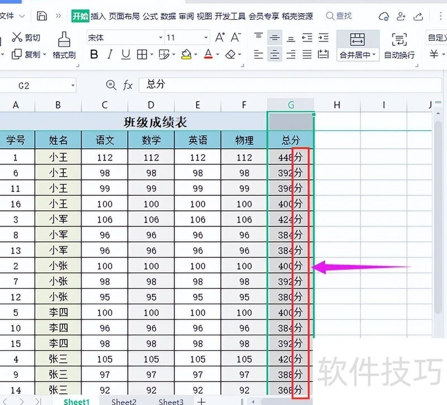This screenshot has width=447, height=405.
Task: Click the formula bar zoom magnifier icon
Action: pyautogui.click(x=111, y=85)
